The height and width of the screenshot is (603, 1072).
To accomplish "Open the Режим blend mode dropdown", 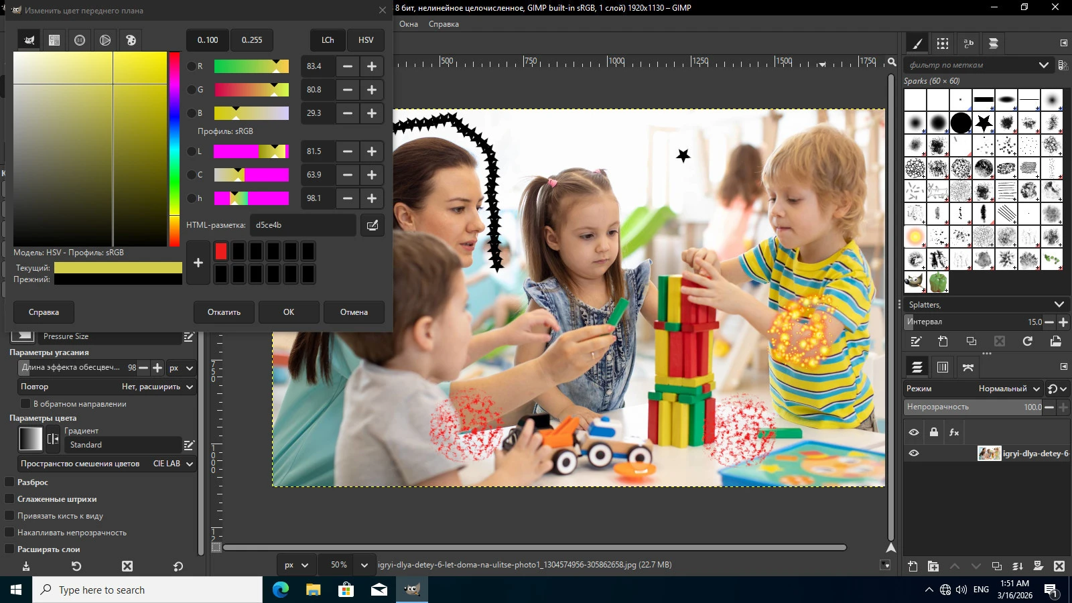I will (1007, 389).
